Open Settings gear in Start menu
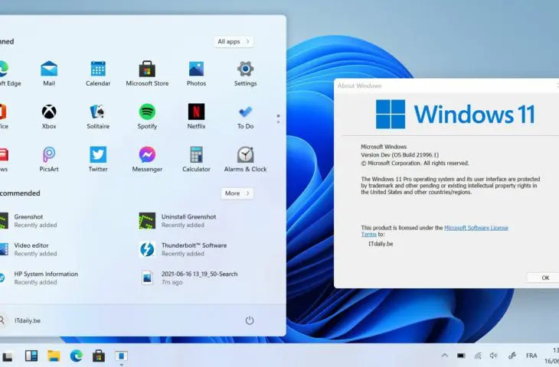Screen dimensions: 559x367 (x=245, y=73)
